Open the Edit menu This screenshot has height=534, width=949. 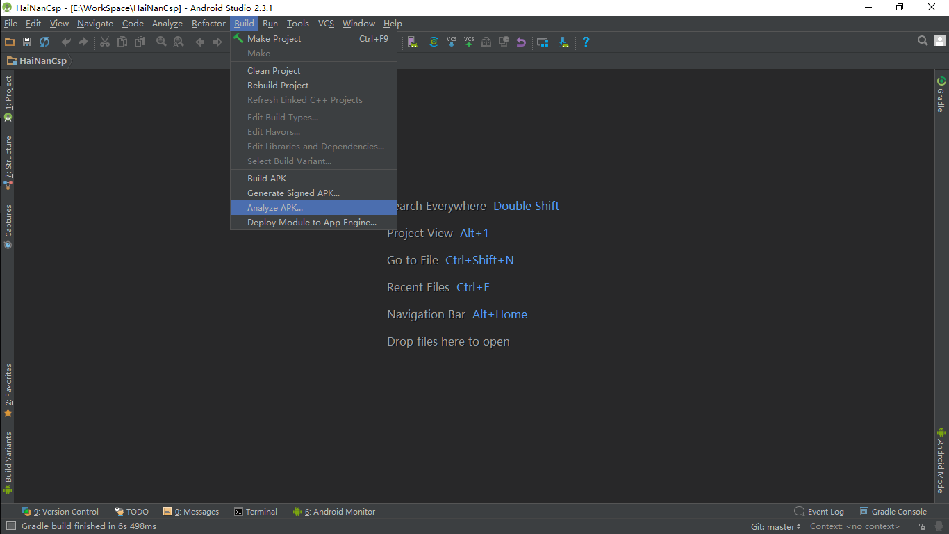pyautogui.click(x=33, y=24)
